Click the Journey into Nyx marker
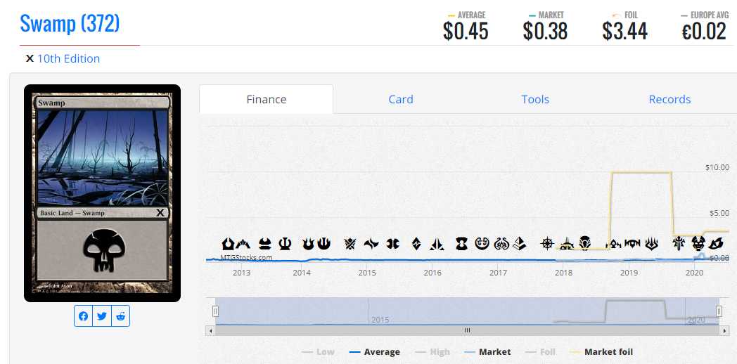 pyautogui.click(x=324, y=244)
